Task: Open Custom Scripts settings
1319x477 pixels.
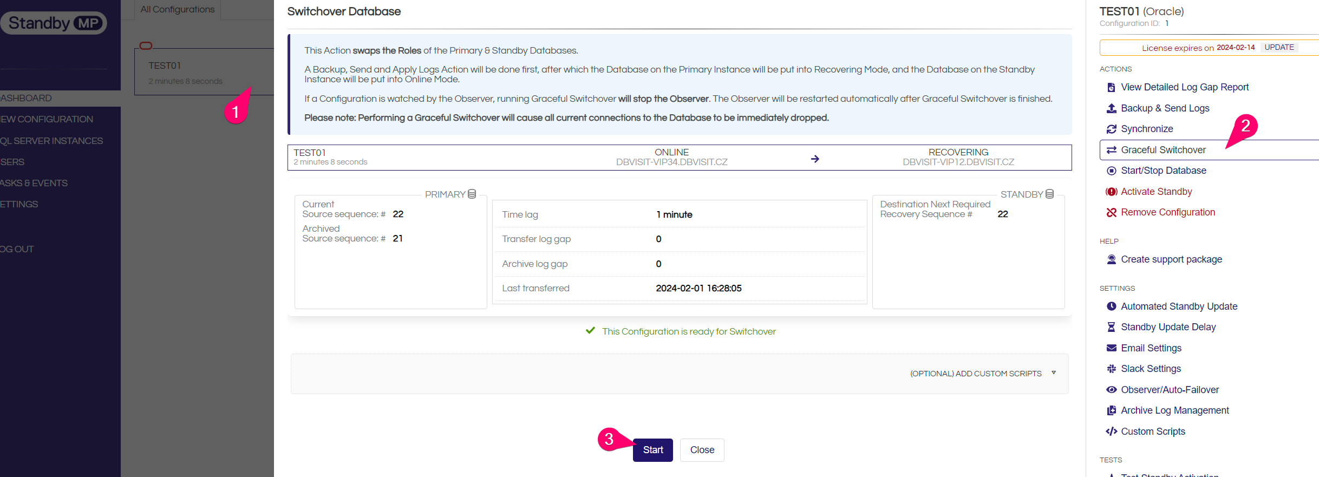Action: 1153,432
